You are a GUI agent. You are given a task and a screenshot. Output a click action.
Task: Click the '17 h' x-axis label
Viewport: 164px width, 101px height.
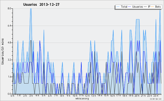coord(118,96)
